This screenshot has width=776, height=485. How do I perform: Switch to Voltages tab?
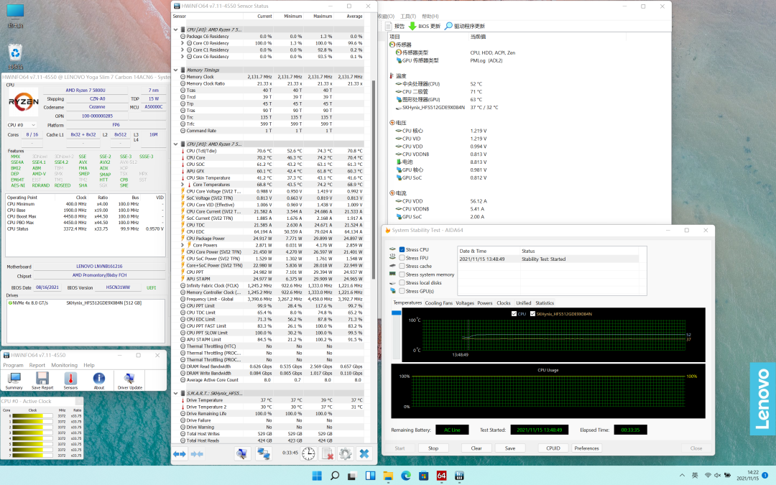[465, 303]
